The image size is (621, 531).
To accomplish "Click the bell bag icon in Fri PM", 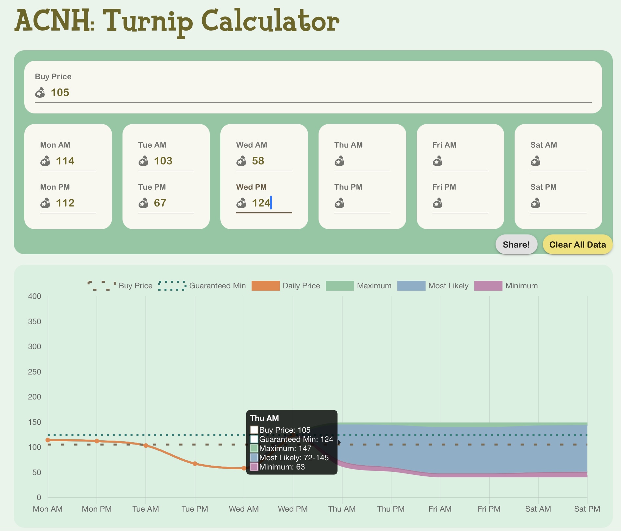I will point(437,203).
